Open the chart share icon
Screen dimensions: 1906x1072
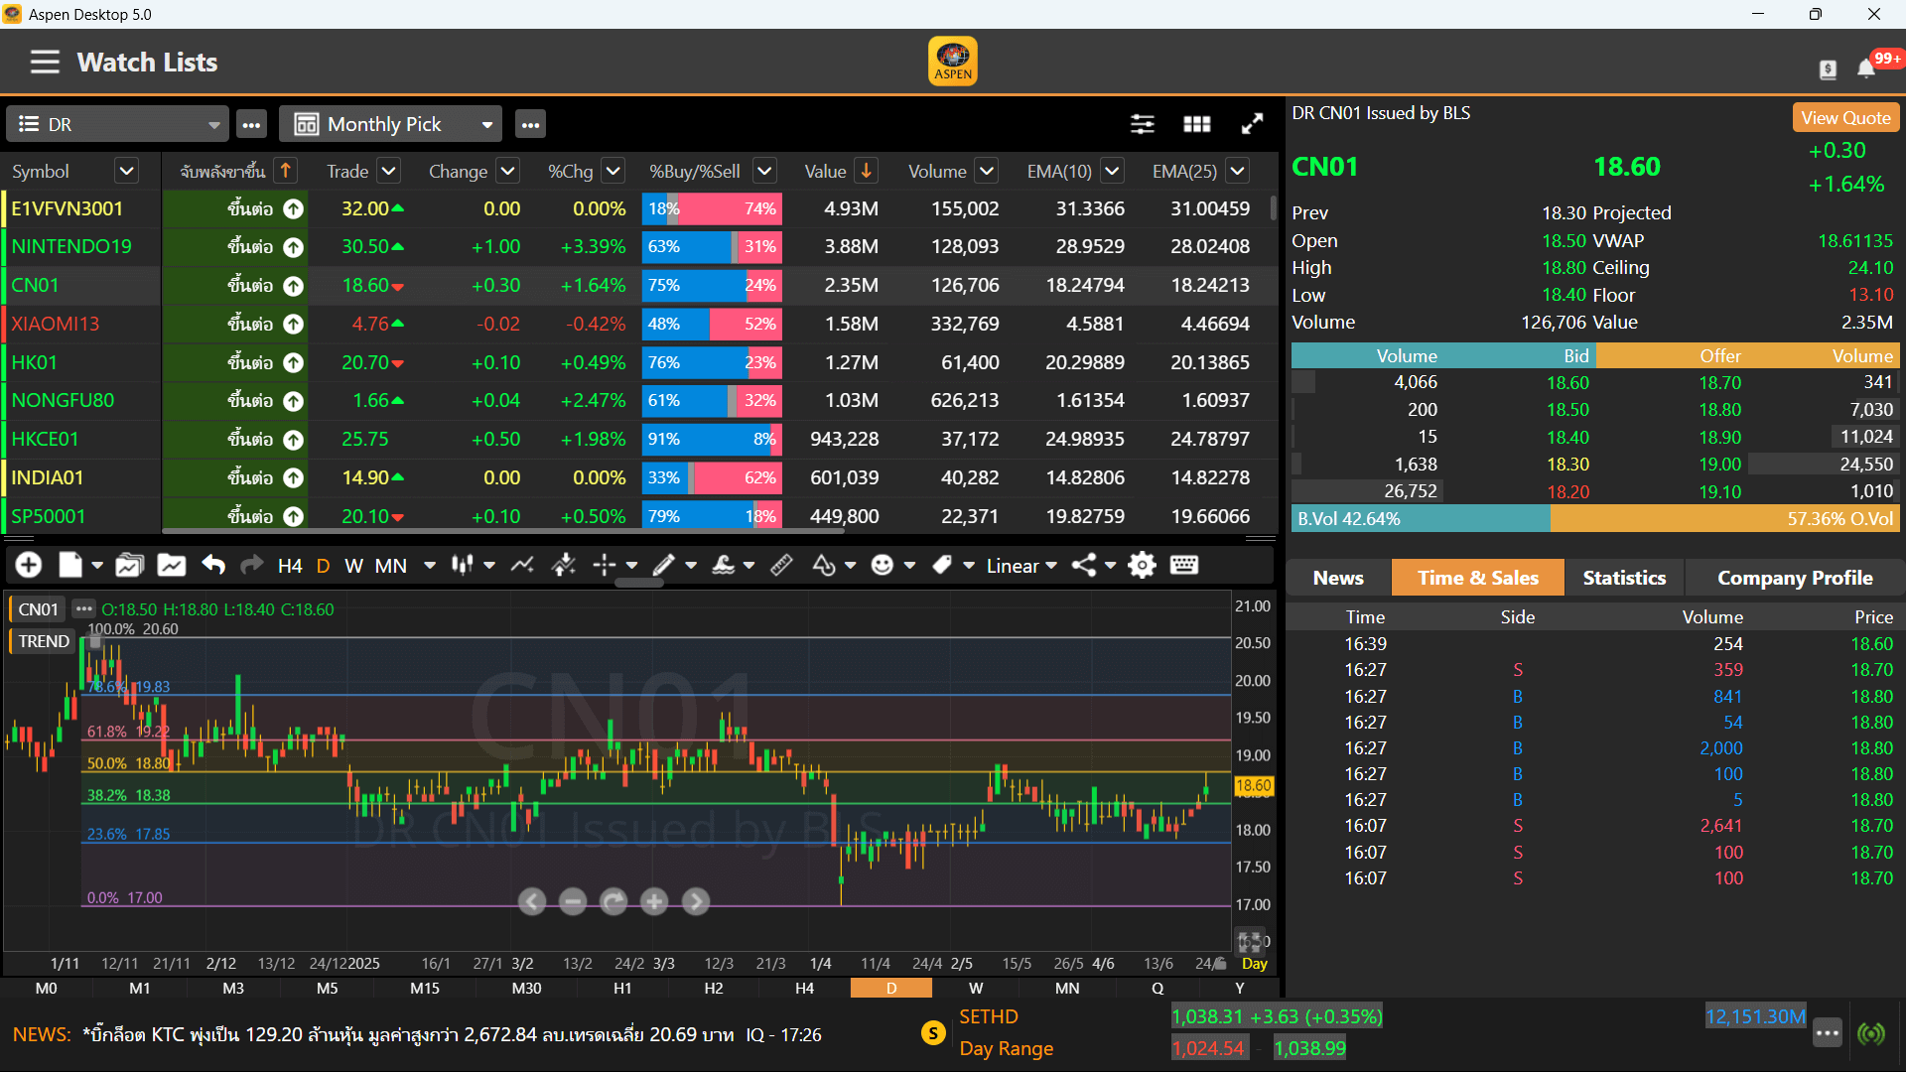tap(1084, 565)
